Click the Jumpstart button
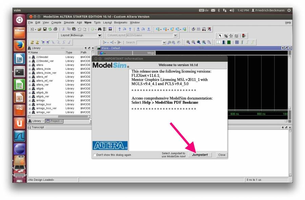This screenshot has height=200, width=305. 200,155
